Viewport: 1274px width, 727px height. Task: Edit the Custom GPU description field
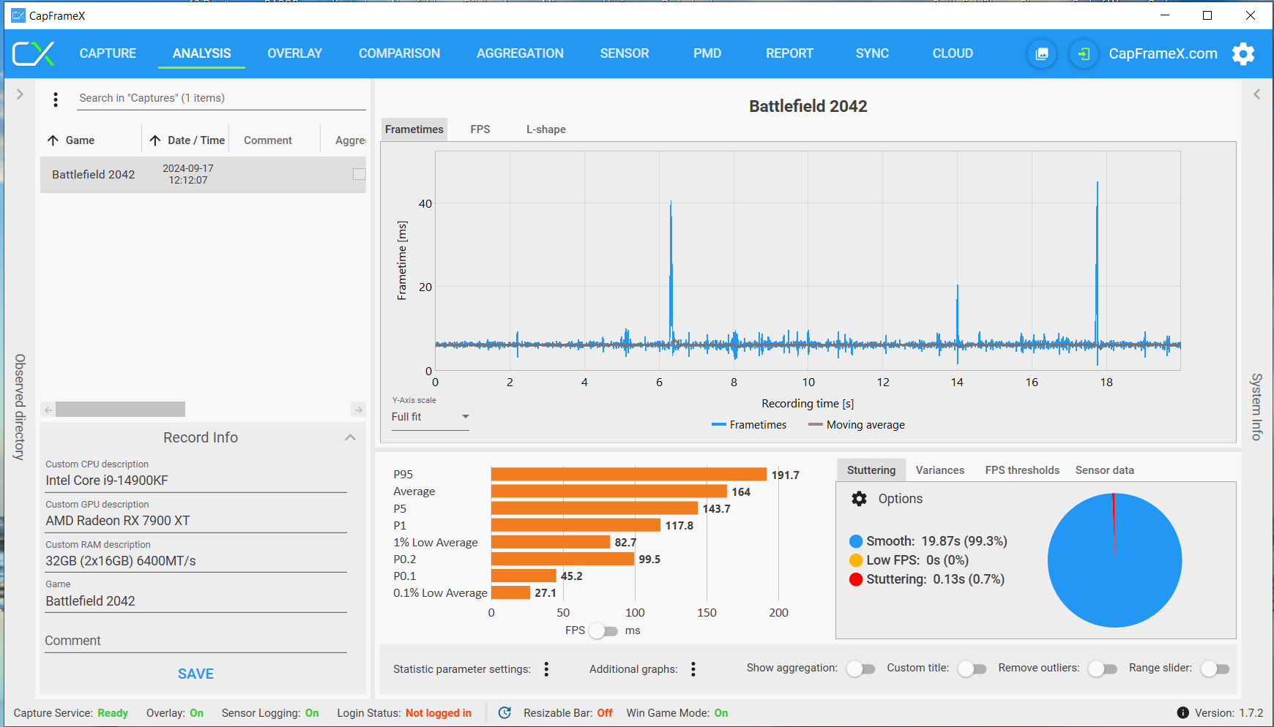(x=196, y=521)
